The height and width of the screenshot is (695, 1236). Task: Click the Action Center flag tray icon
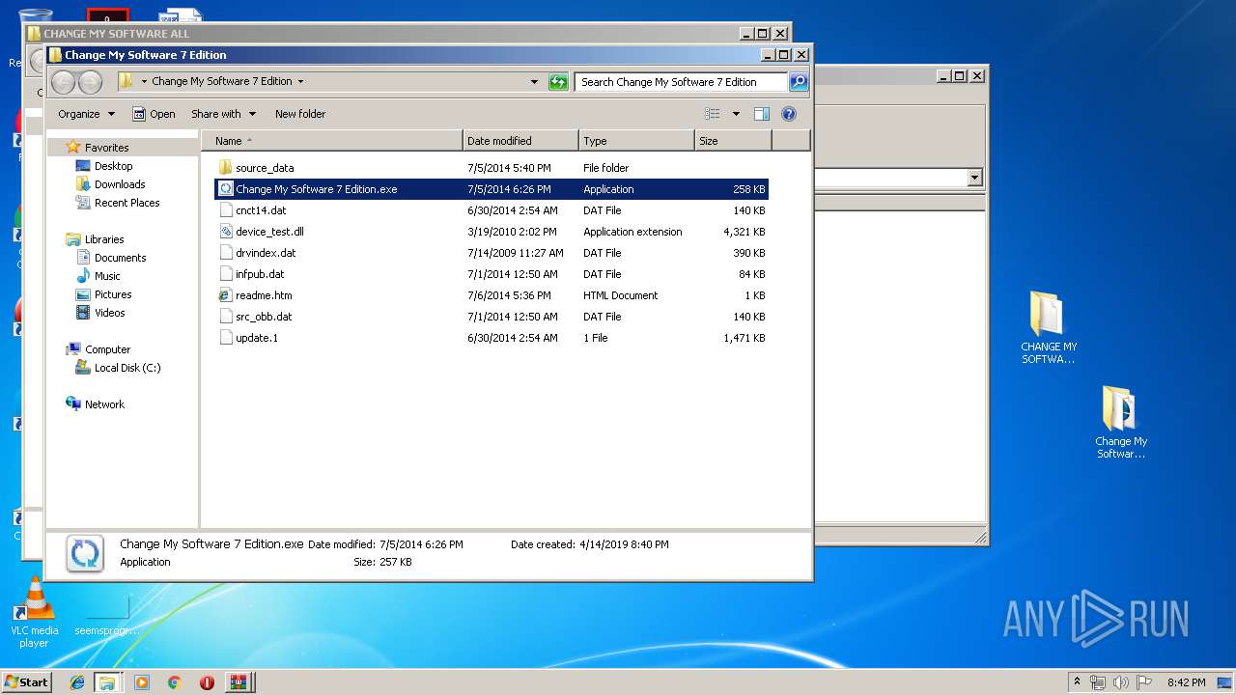point(1143,682)
